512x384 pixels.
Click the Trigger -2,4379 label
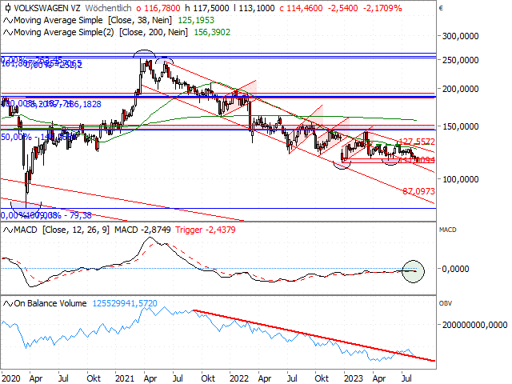(x=206, y=230)
